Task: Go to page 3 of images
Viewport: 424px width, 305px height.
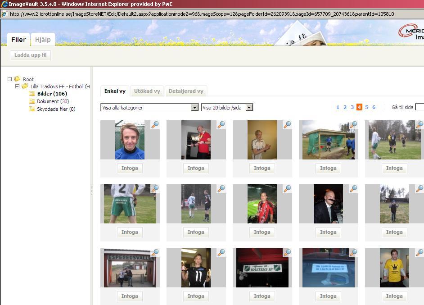Action: 352,107
